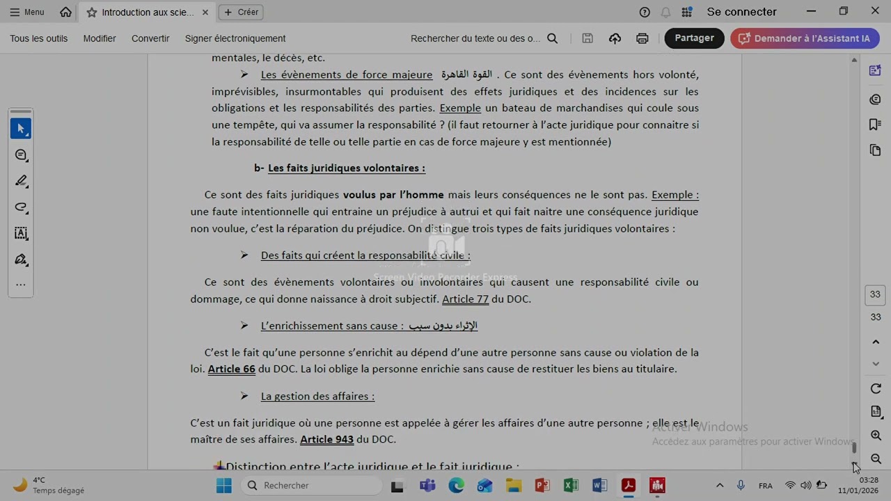891x501 pixels.
Task: Open the help question mark icon
Action: [x=645, y=12]
